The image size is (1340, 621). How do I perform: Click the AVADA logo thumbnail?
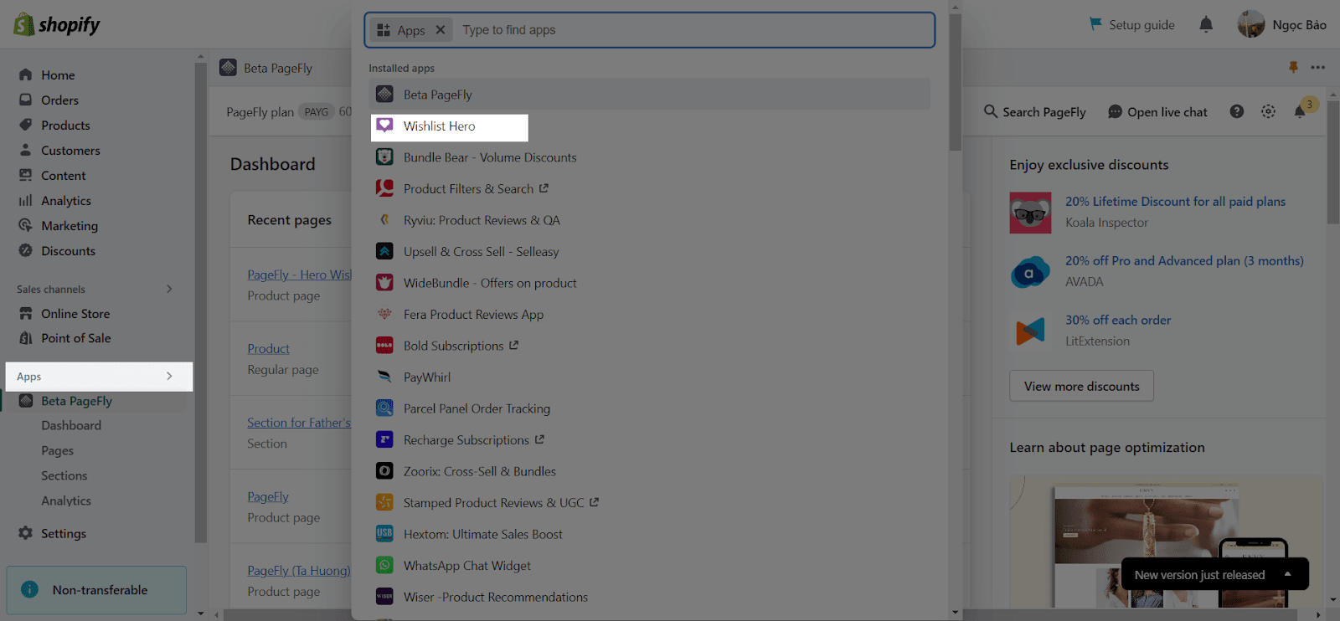pyautogui.click(x=1030, y=272)
